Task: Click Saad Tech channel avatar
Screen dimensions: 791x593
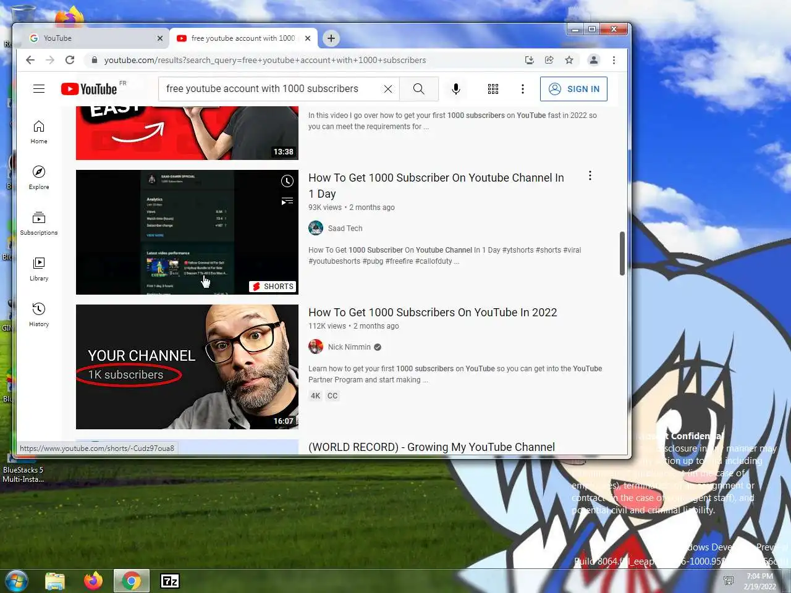Action: pyautogui.click(x=316, y=228)
